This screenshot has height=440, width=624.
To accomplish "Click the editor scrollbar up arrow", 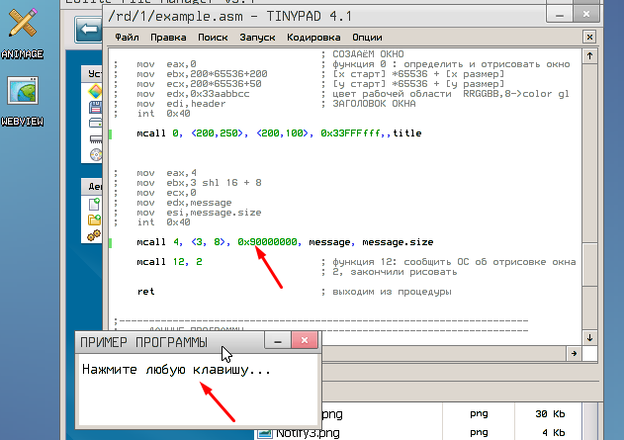I will coord(589,54).
